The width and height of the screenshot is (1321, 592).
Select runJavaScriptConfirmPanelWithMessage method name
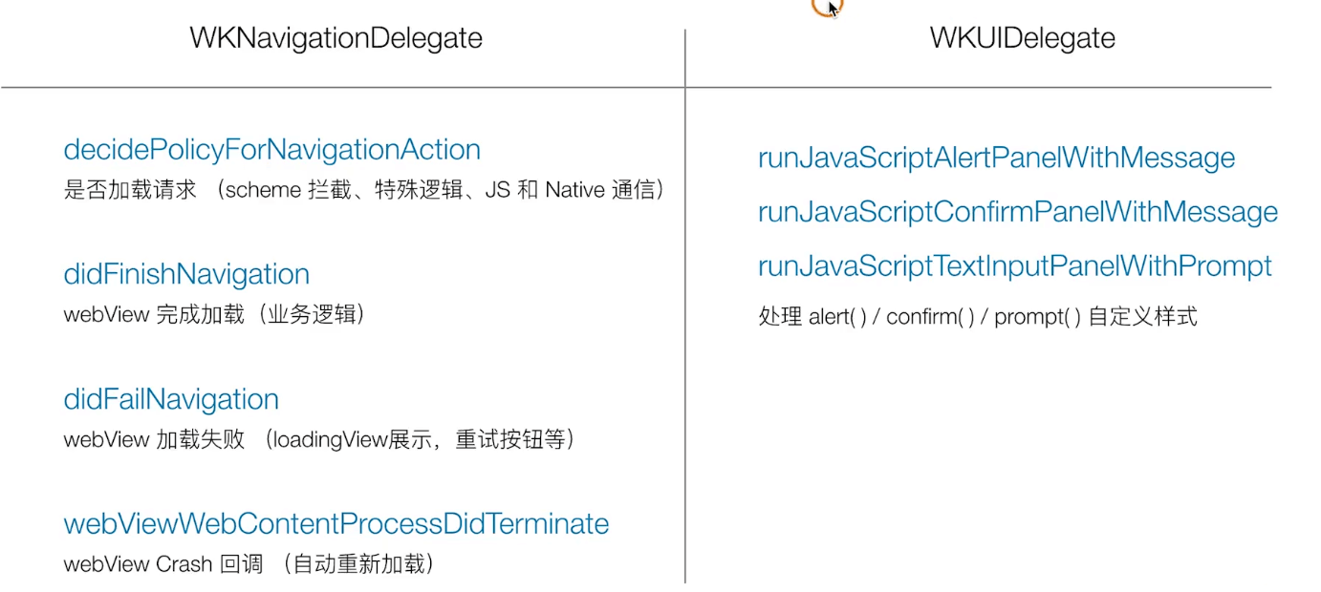coord(1017,212)
